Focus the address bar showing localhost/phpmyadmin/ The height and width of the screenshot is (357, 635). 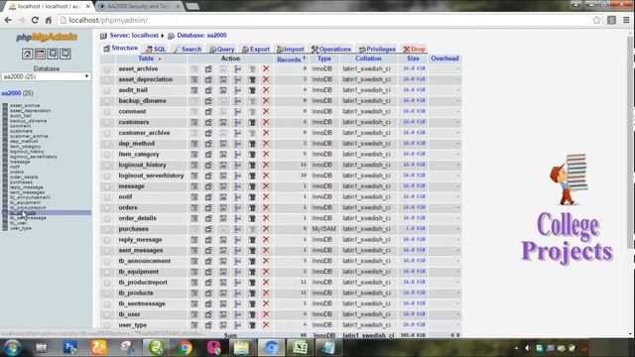coord(324,20)
